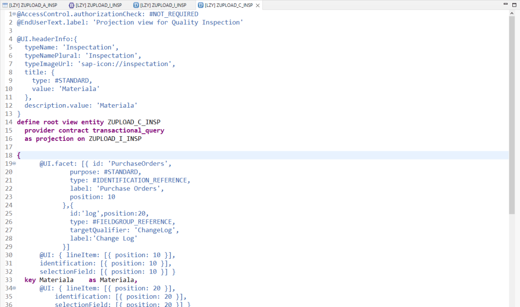Image resolution: width=520 pixels, height=307 pixels.
Task: Click the vertical scrollbar down arrow
Action: tap(512, 303)
